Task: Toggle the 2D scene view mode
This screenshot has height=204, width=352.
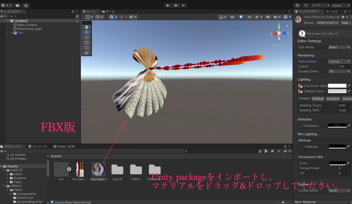Action: (x=232, y=17)
